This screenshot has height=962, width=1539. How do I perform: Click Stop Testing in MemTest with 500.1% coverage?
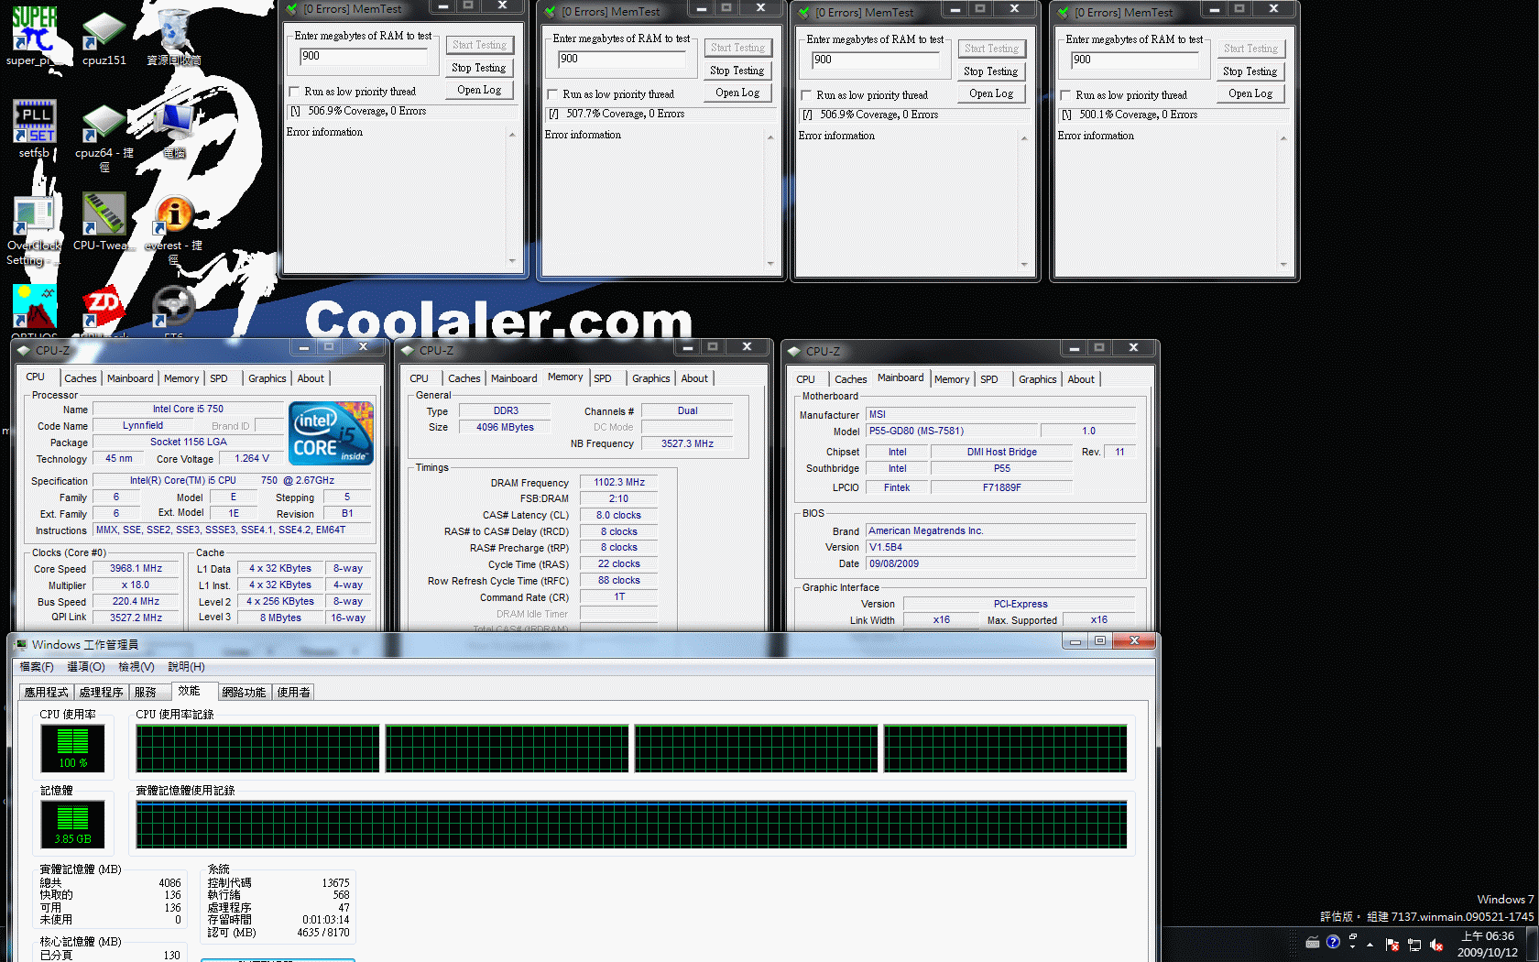(x=1250, y=71)
